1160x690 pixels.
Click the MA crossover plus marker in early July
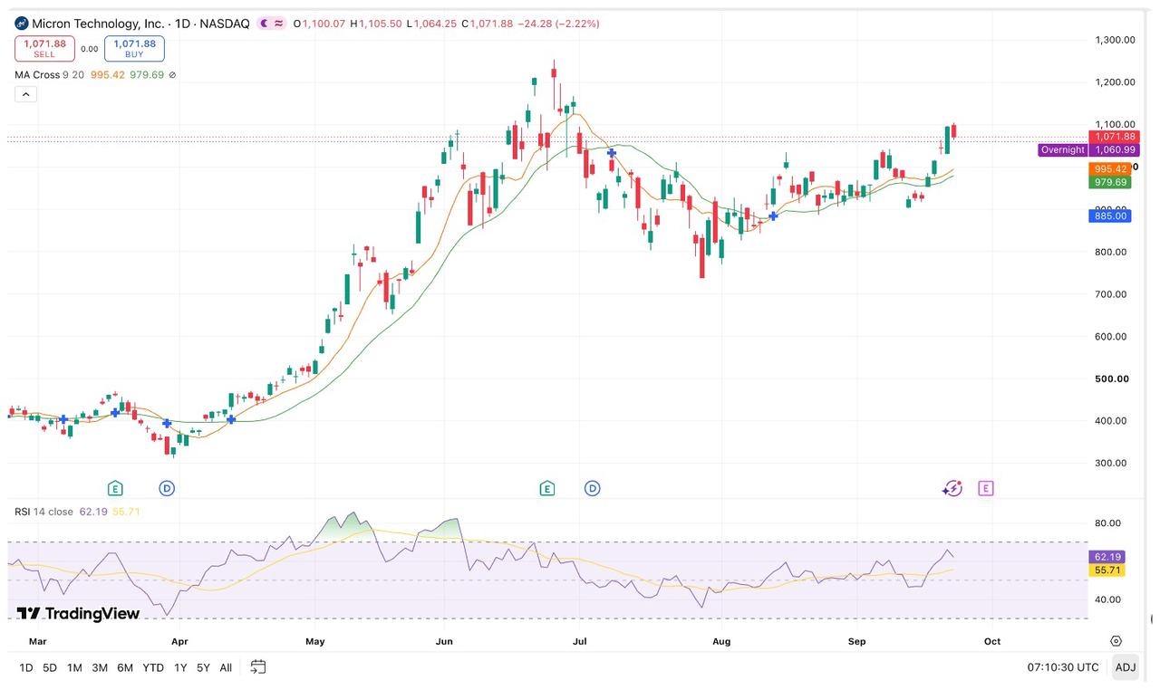[x=612, y=154]
